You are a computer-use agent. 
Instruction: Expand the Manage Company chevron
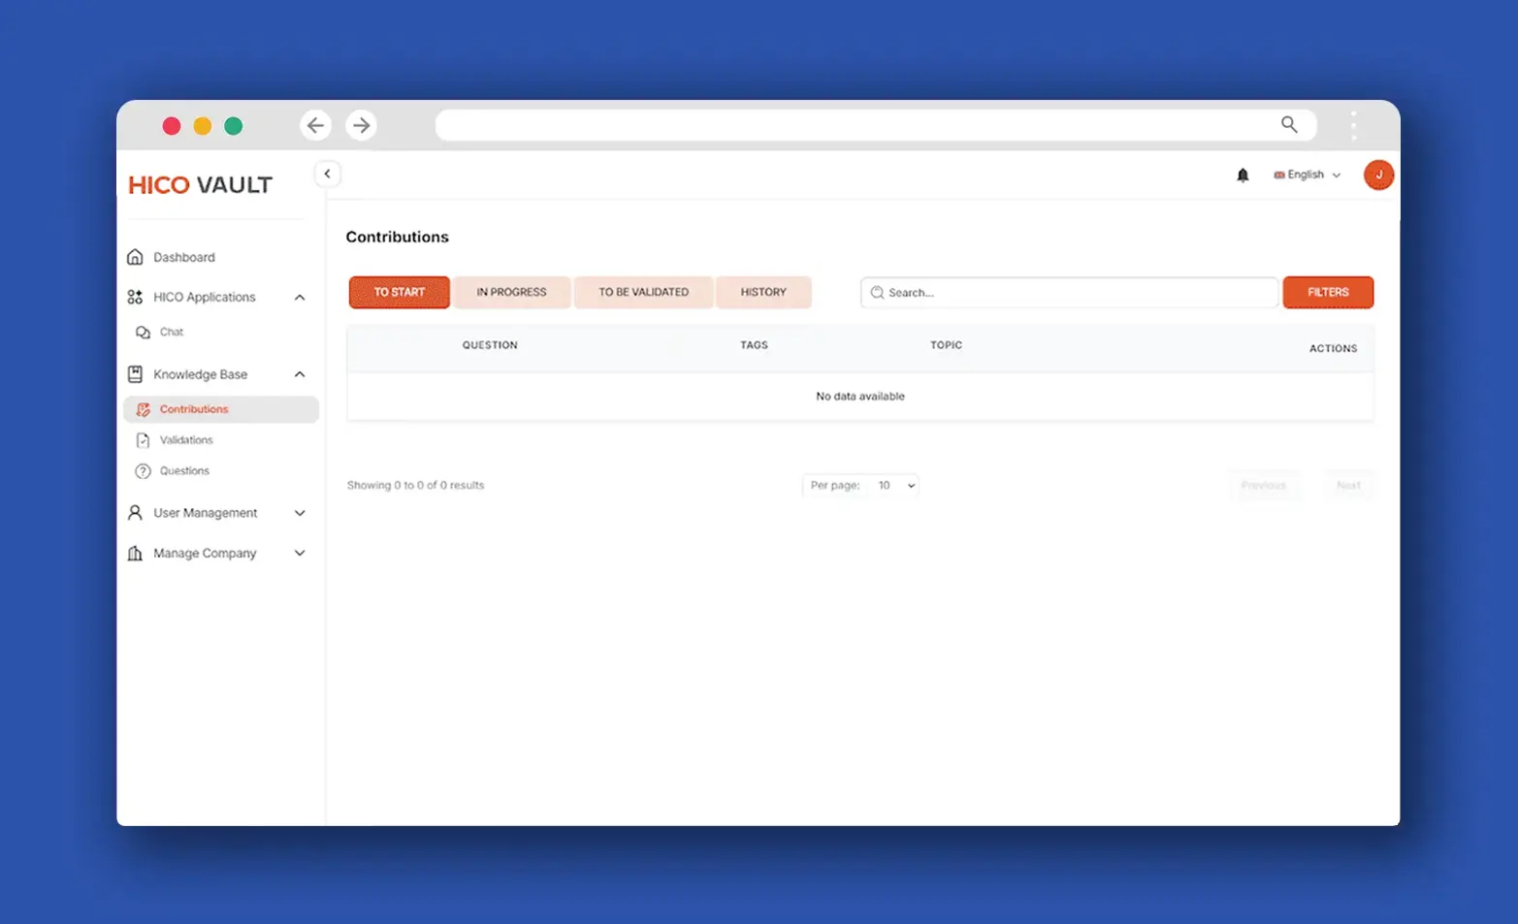[300, 554]
